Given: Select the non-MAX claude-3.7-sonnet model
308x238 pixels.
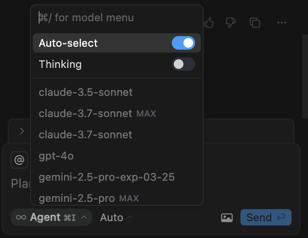Looking at the screenshot, I should [x=85, y=134].
